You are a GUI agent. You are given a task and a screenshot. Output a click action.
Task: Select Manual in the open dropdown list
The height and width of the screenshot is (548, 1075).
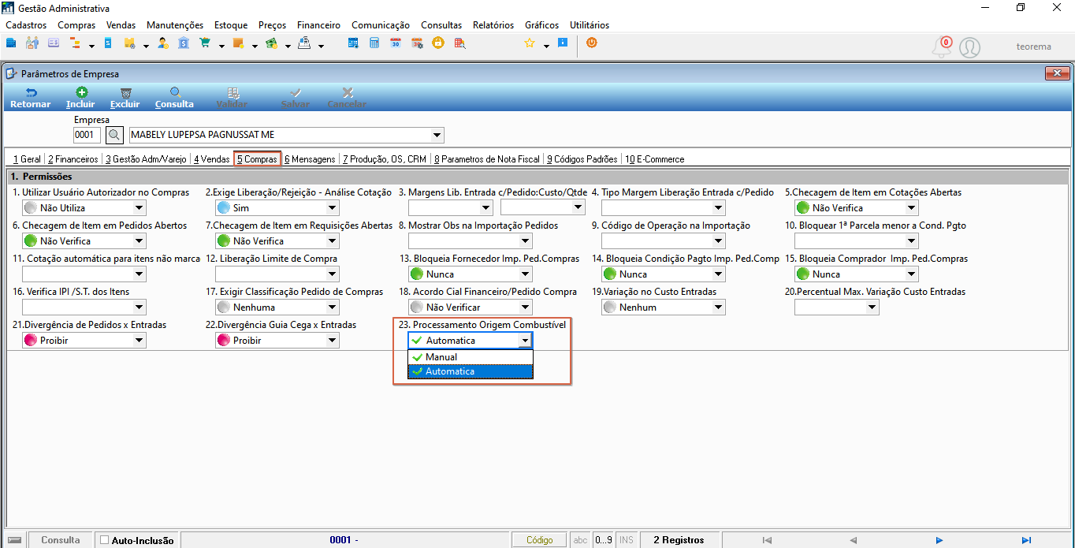[471, 357]
